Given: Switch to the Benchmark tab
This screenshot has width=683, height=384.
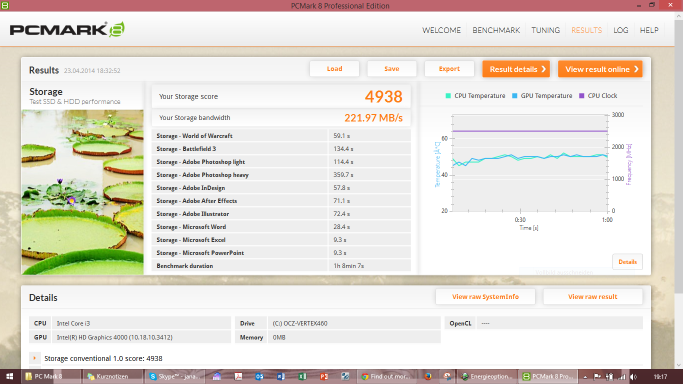Looking at the screenshot, I should click(x=496, y=30).
